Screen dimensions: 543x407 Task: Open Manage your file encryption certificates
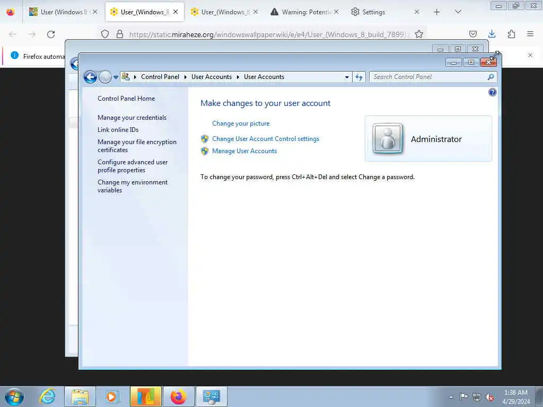pos(137,146)
